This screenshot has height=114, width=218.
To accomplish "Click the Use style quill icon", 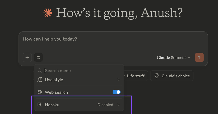I will pos(40,80).
